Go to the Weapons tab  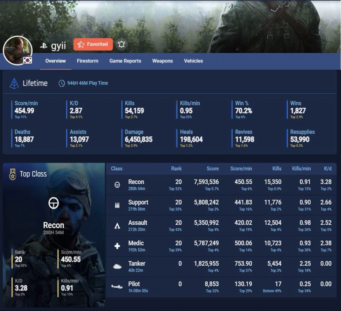[163, 61]
